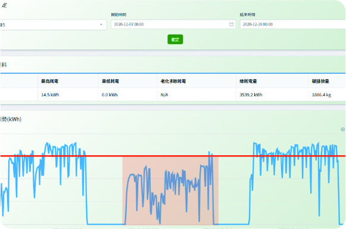This screenshot has width=346, height=229.
Task: Click the 結束時間 label
Action: click(x=247, y=15)
